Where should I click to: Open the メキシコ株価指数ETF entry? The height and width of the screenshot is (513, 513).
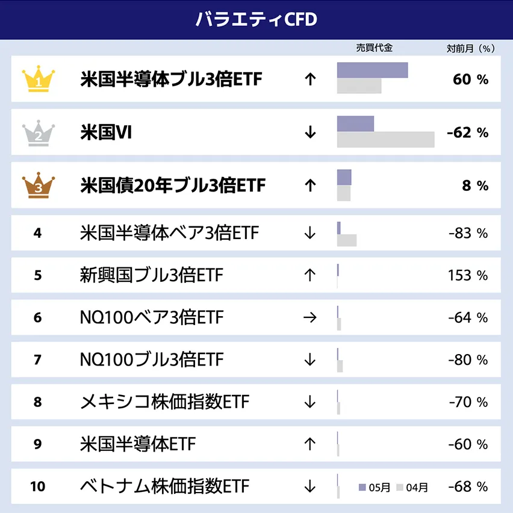164,402
